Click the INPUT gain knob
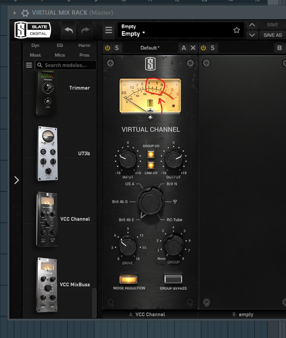This screenshot has width=286, height=338. [x=128, y=159]
